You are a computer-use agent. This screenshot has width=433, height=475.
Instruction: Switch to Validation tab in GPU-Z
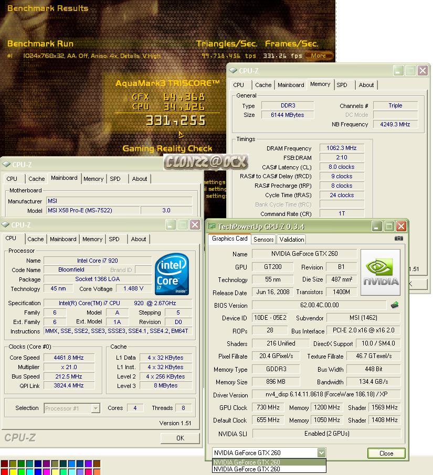tap(291, 239)
